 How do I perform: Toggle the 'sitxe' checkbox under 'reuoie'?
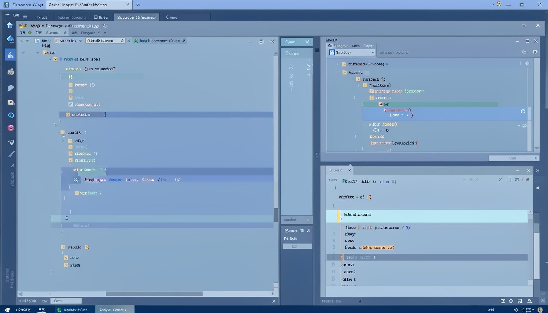tap(66, 265)
